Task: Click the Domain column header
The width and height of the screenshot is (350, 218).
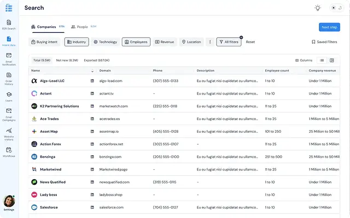Action: pyautogui.click(x=105, y=70)
